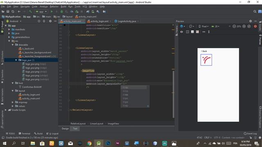This screenshot has width=262, height=147.
Task: Collapse the logo_pur folder
Action: click(x=16, y=60)
